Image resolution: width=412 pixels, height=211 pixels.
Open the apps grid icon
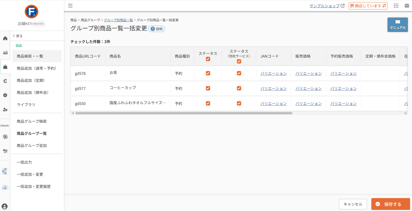click(x=396, y=6)
